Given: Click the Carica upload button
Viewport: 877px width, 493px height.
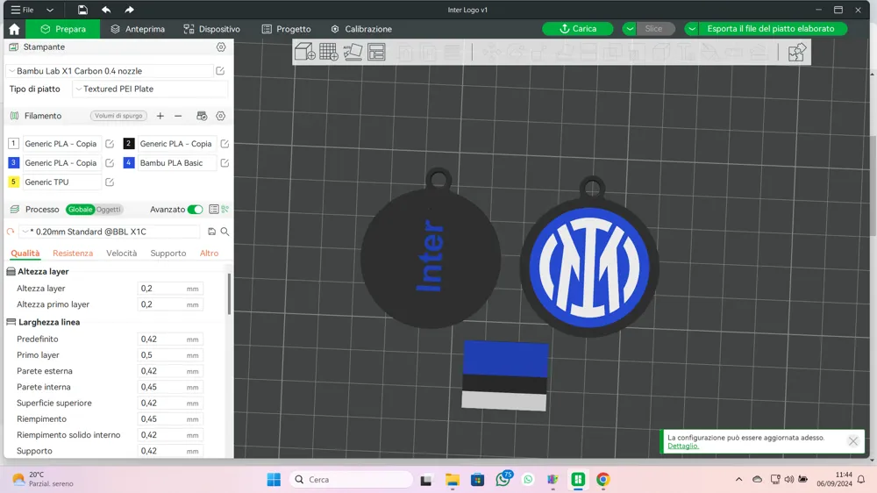Looking at the screenshot, I should coord(578,29).
